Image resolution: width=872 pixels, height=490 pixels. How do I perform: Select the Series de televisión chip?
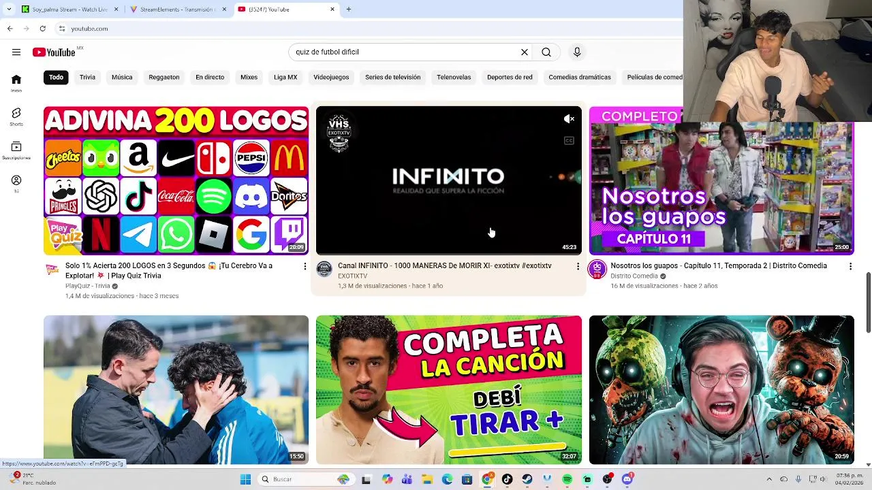392,78
